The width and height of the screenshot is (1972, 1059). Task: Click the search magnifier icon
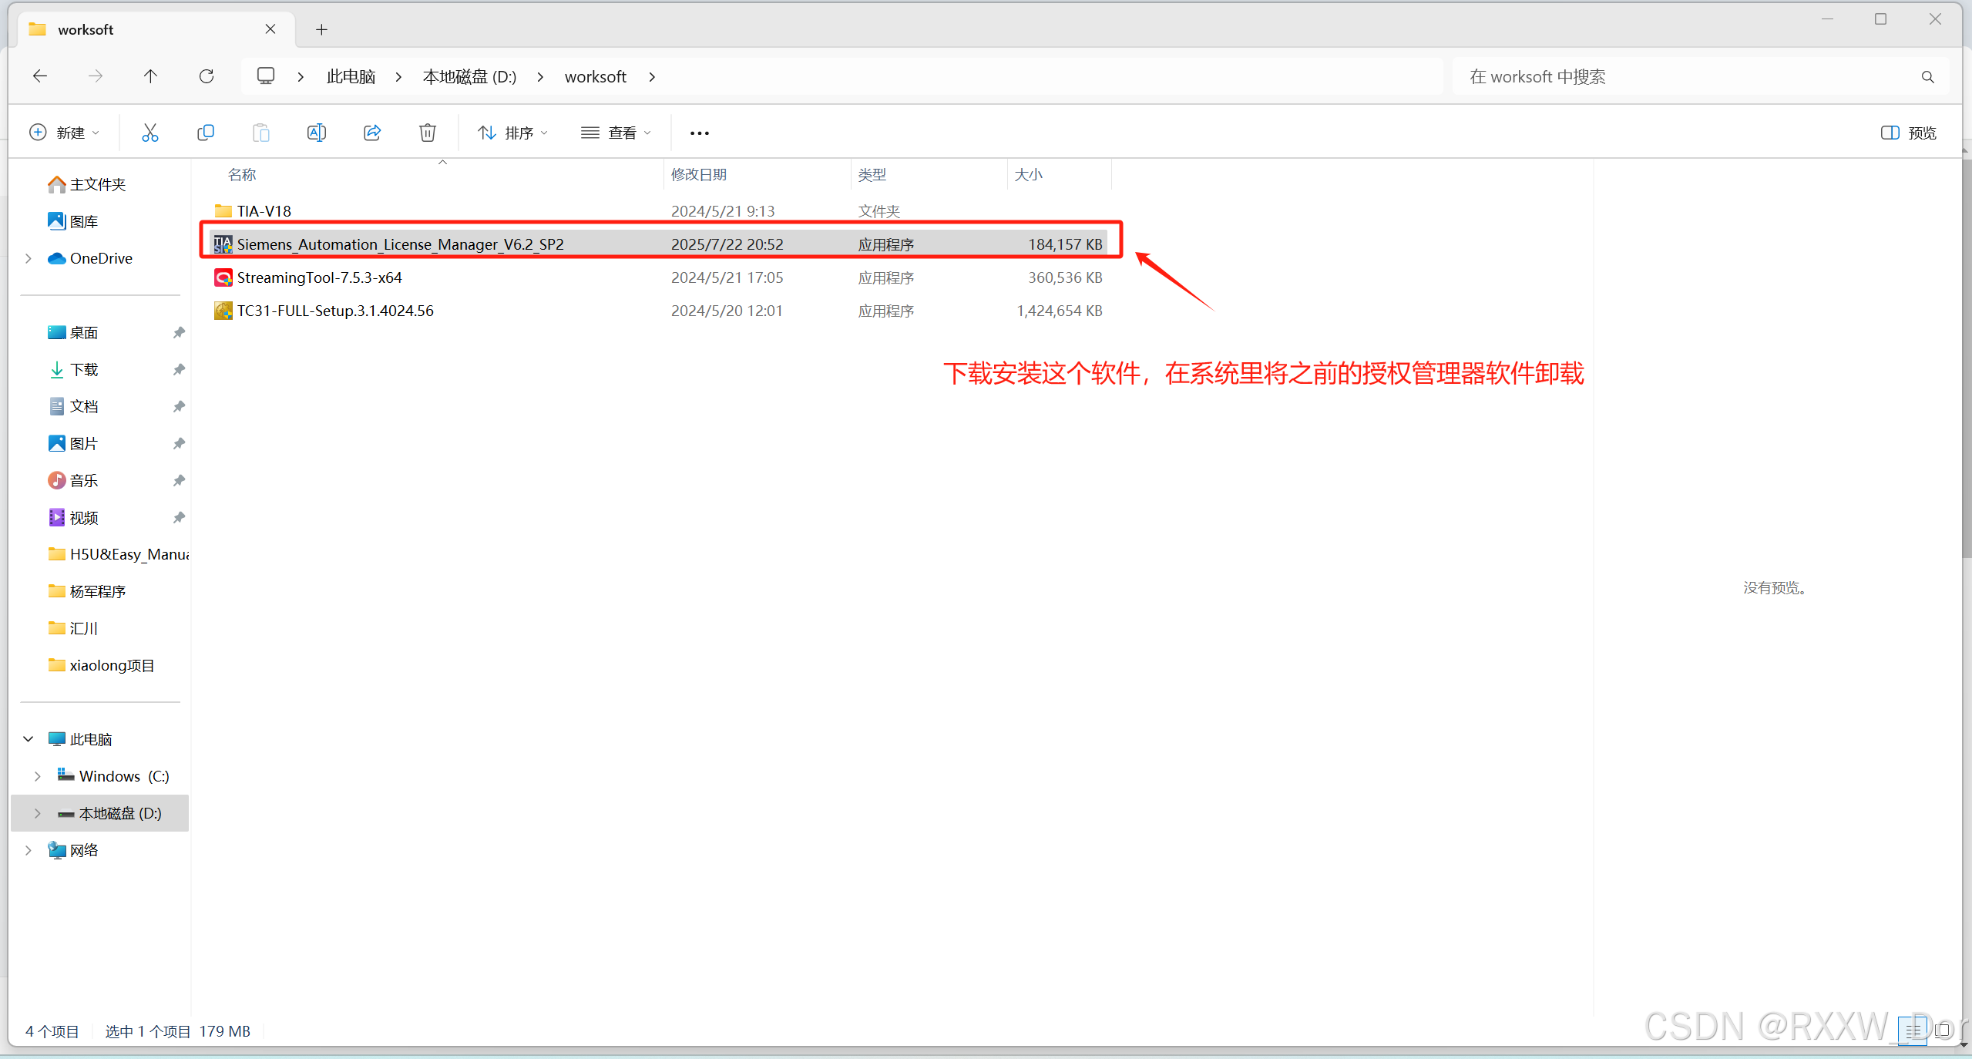click(x=1927, y=76)
